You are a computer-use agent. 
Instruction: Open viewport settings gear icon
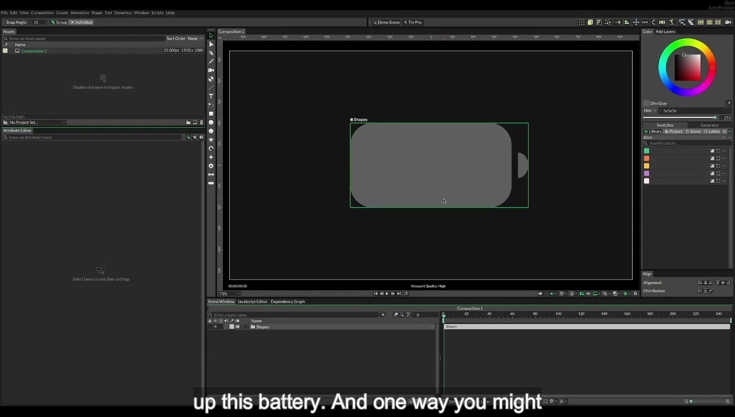click(x=635, y=294)
